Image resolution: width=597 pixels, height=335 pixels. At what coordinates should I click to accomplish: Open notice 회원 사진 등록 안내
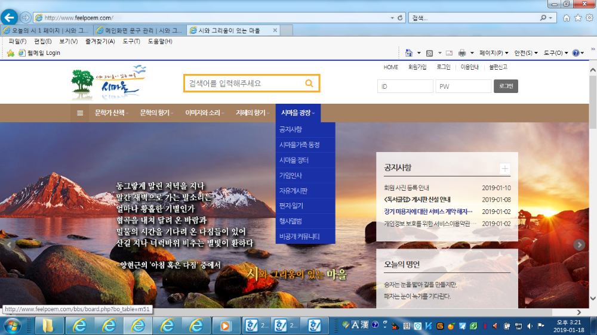point(406,188)
